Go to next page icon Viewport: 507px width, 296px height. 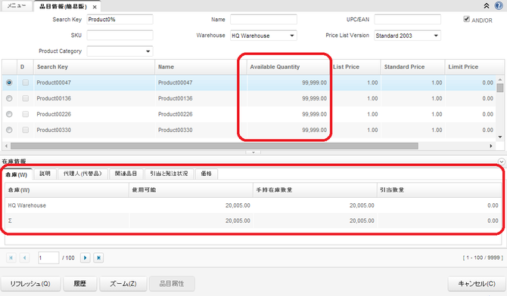85,257
